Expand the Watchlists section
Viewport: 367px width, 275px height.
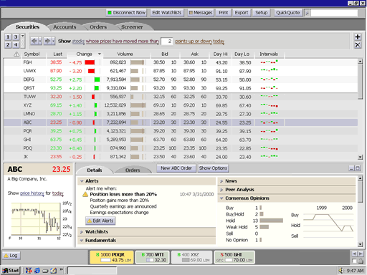click(x=82, y=232)
